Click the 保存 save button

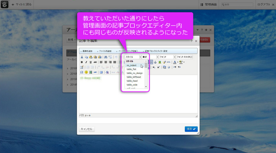[x=191, y=129]
